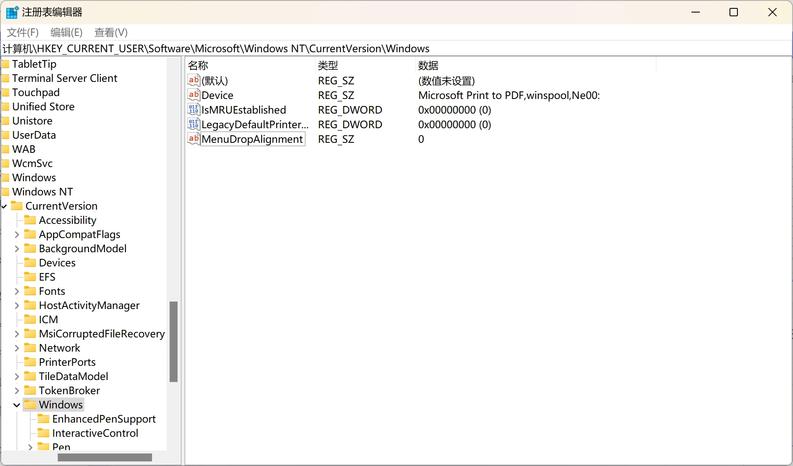The image size is (793, 466).
Task: Click the LegacyDefaultPrinter DWORD icon
Action: tap(193, 124)
